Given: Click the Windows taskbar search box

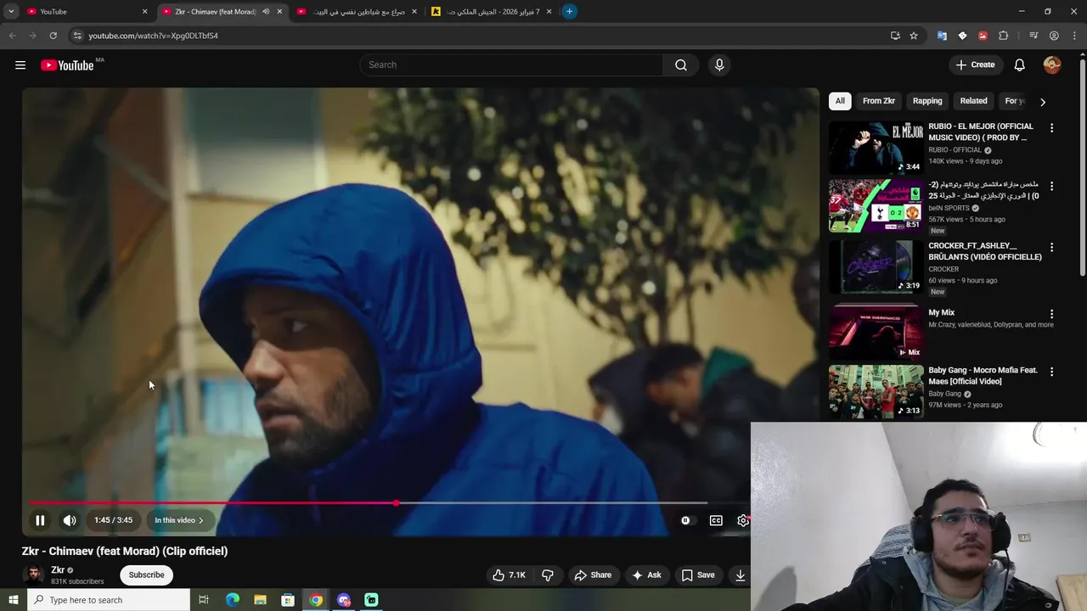Looking at the screenshot, I should [108, 600].
